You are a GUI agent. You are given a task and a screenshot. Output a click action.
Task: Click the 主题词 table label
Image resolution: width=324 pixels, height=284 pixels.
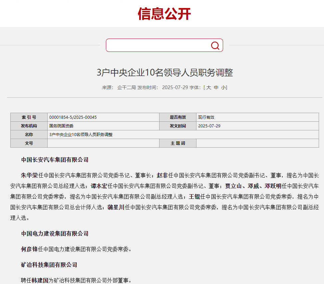click(x=178, y=143)
